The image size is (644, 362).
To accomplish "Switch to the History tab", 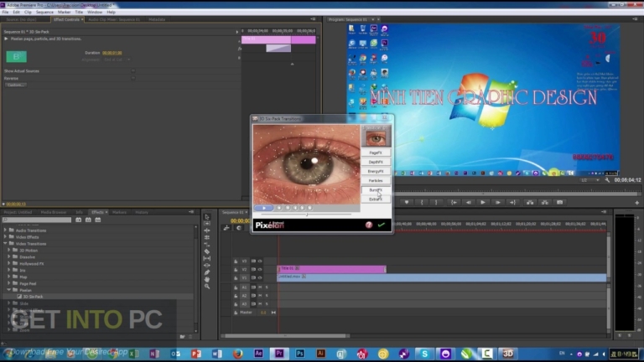I will pyautogui.click(x=142, y=212).
